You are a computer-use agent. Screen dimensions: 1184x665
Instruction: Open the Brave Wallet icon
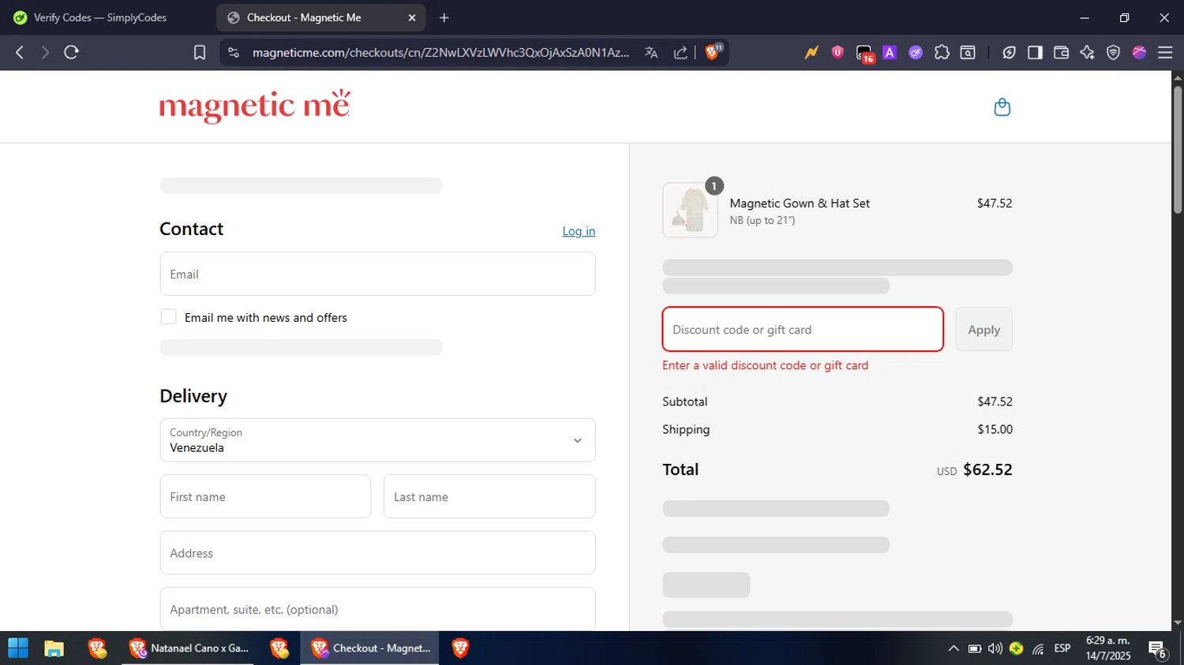[x=1061, y=52]
